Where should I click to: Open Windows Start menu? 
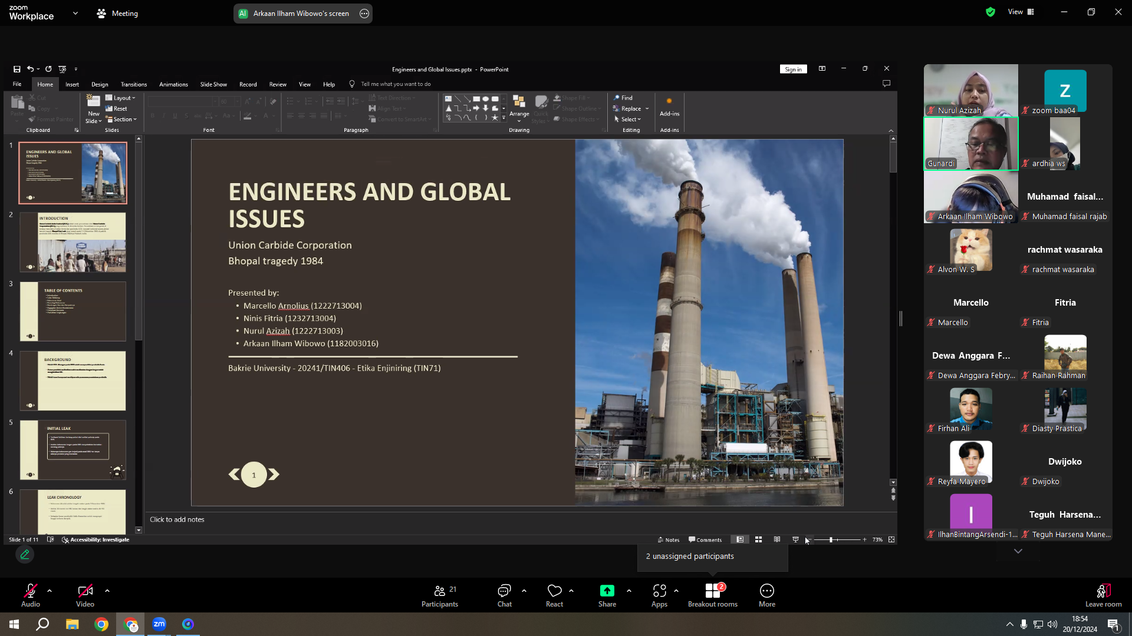coord(14,624)
